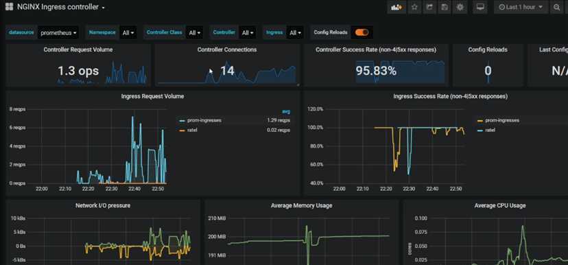This screenshot has height=265, width=568.
Task: Open the Controller Class All dropdown
Action: (194, 33)
